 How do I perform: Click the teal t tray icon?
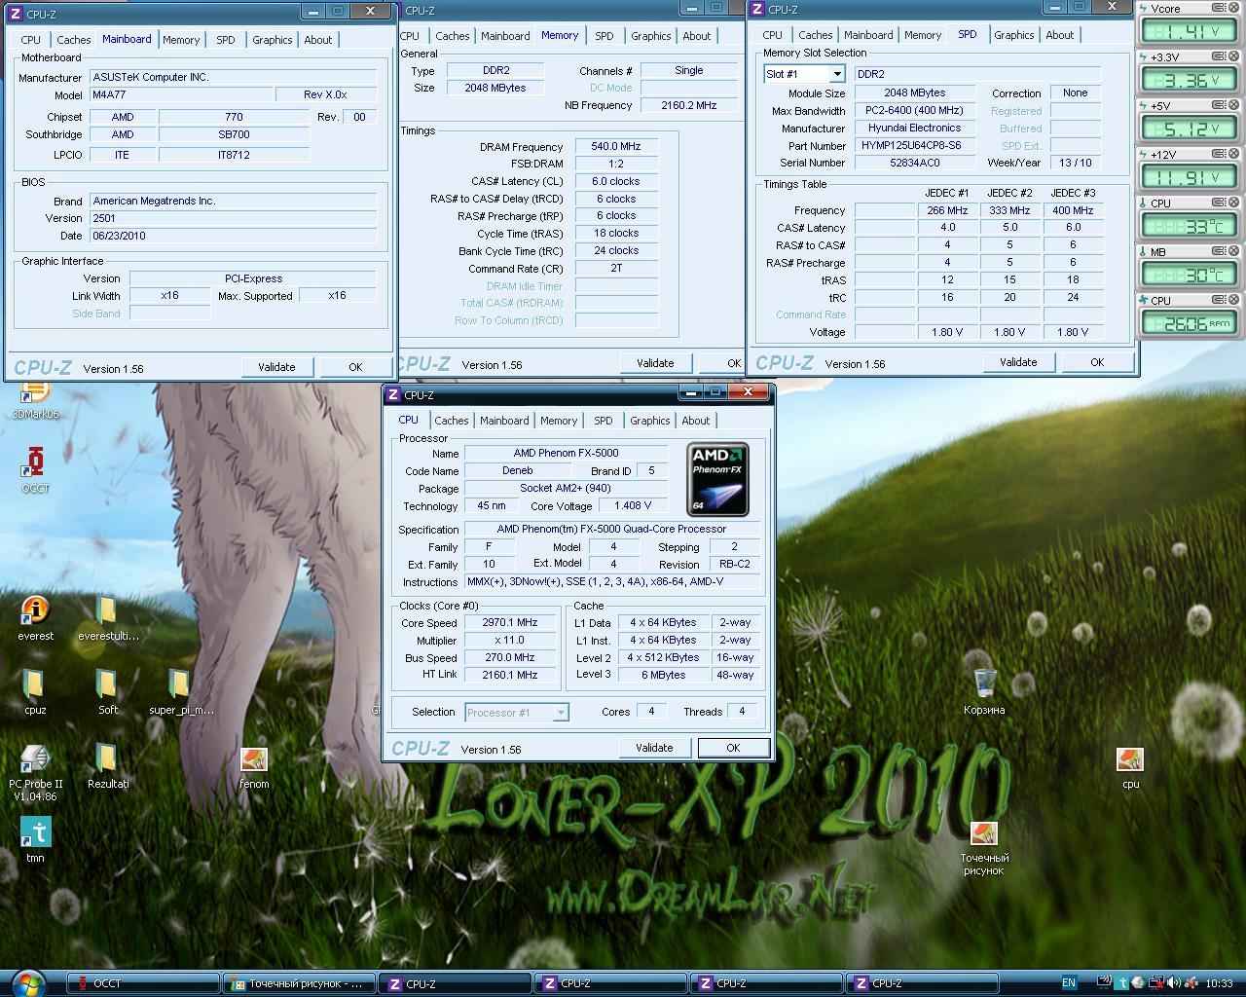click(x=1122, y=983)
